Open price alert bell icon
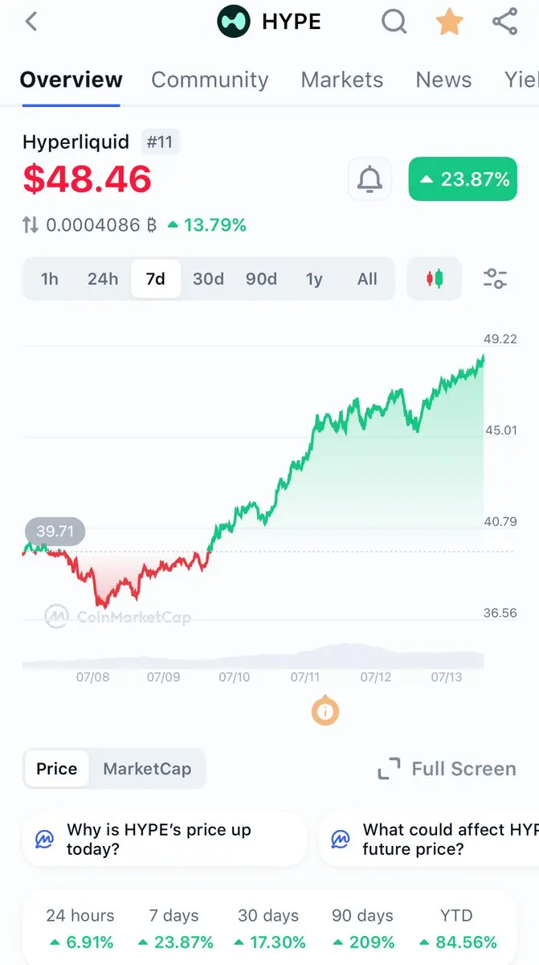The image size is (539, 965). click(x=370, y=179)
